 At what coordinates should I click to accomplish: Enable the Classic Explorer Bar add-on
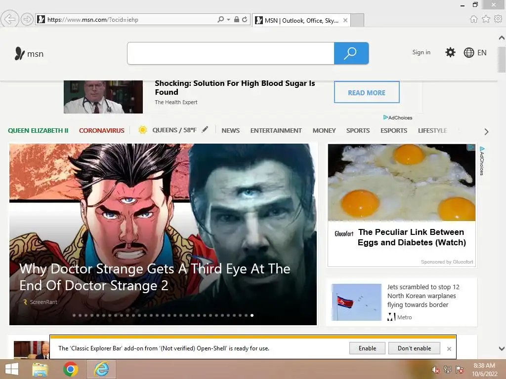pos(367,348)
